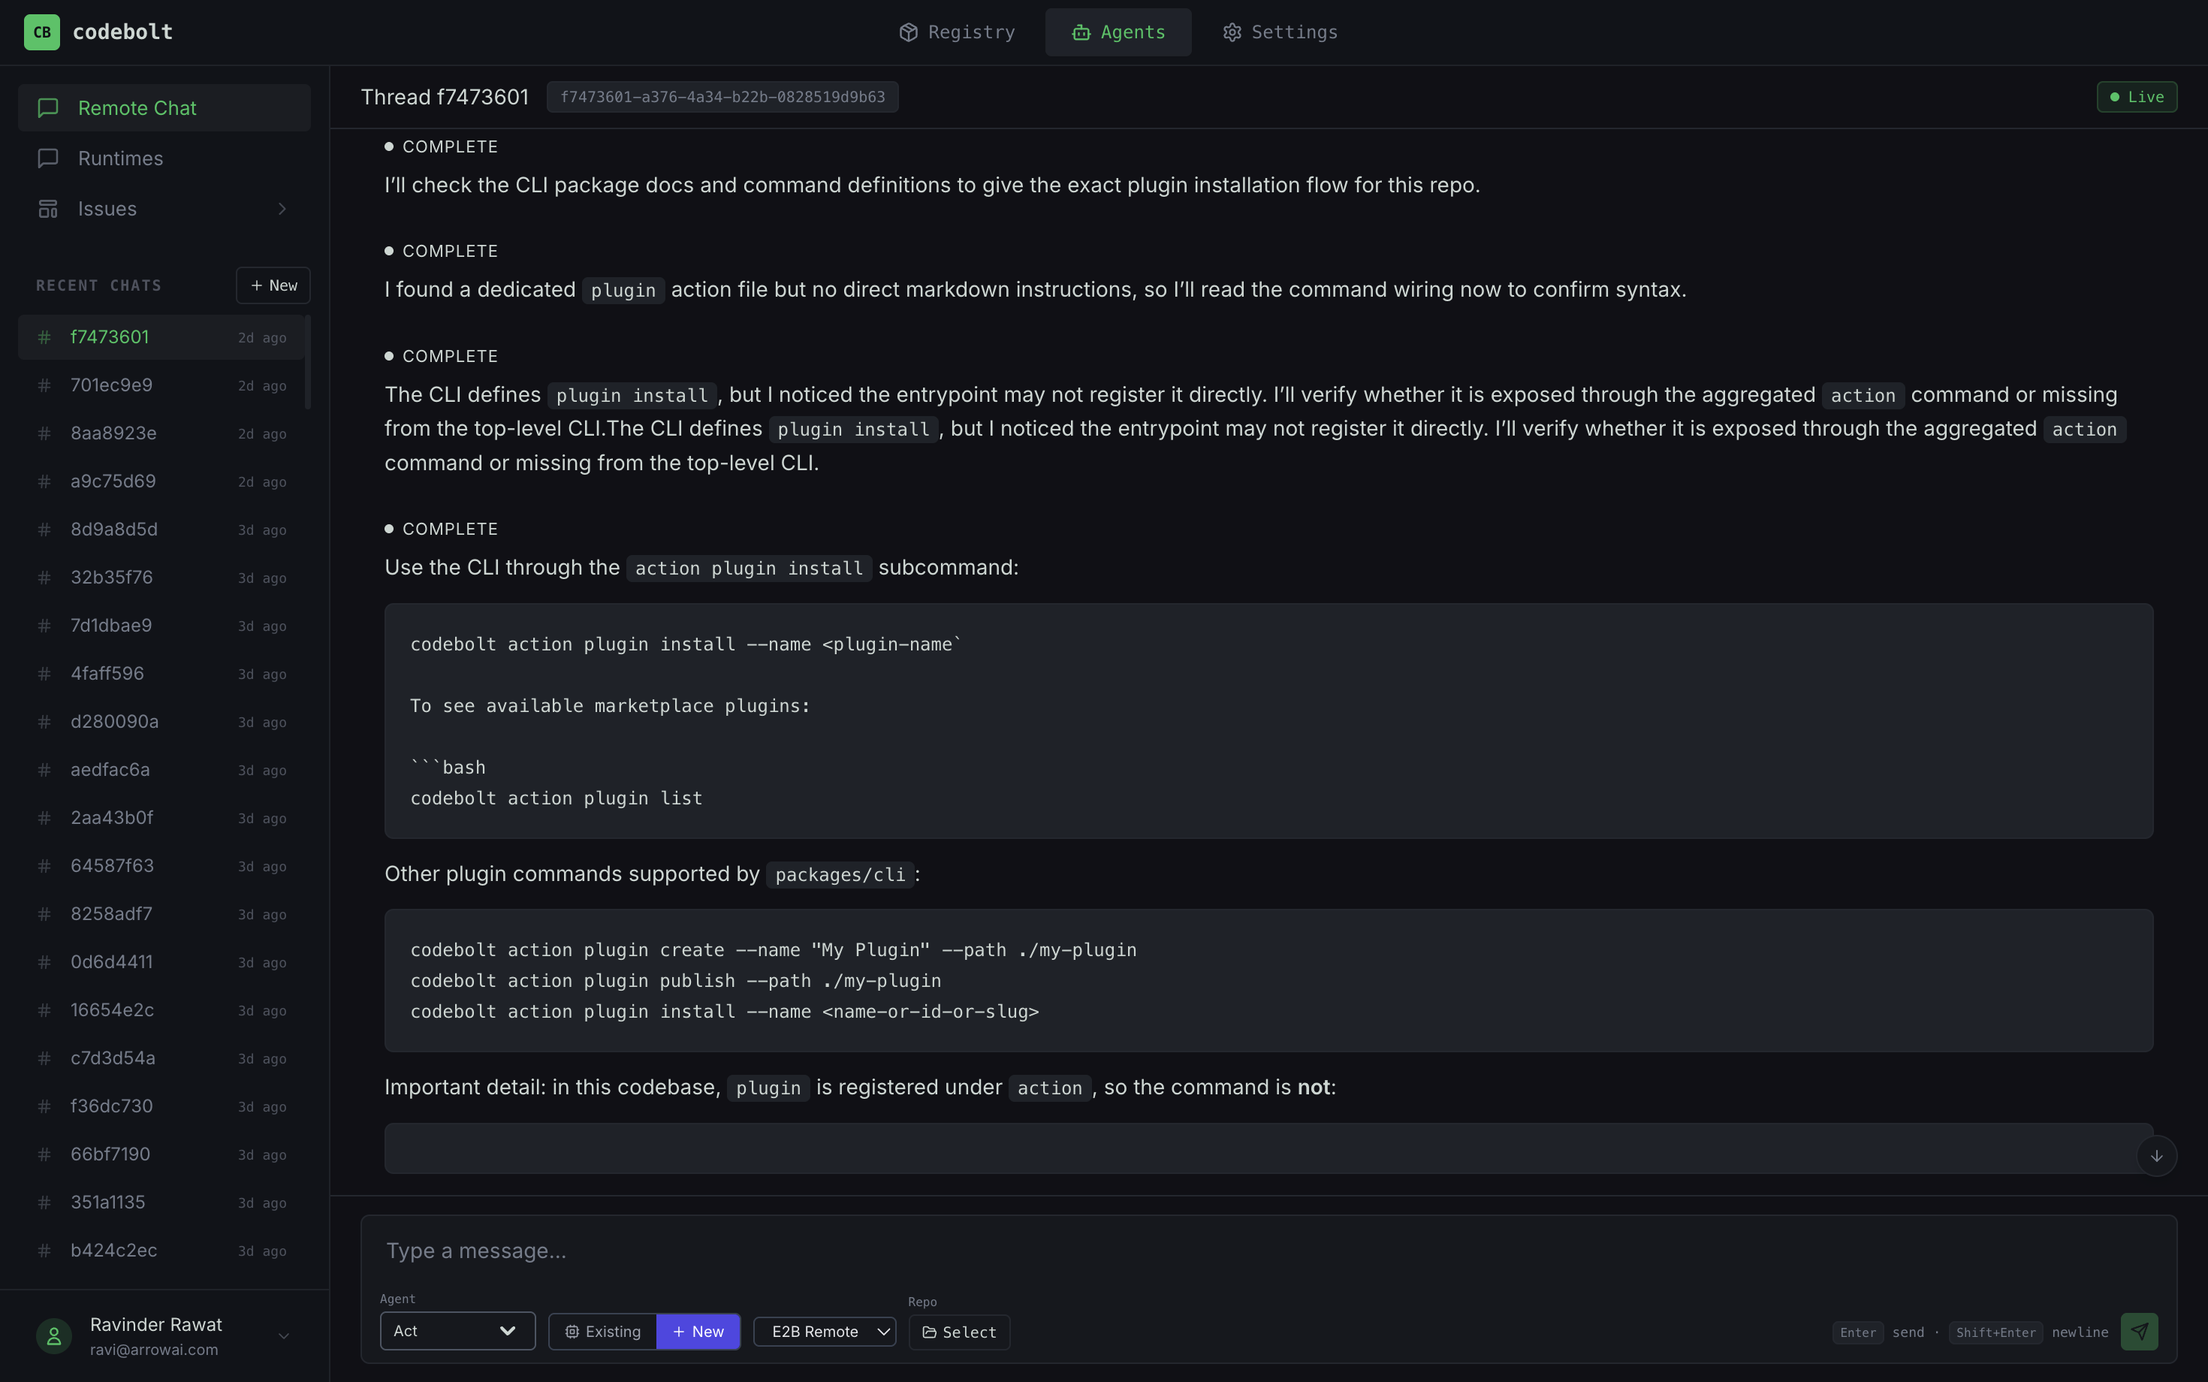This screenshot has width=2208, height=1382.
Task: Open recent chat 4faff596
Action: [161, 674]
